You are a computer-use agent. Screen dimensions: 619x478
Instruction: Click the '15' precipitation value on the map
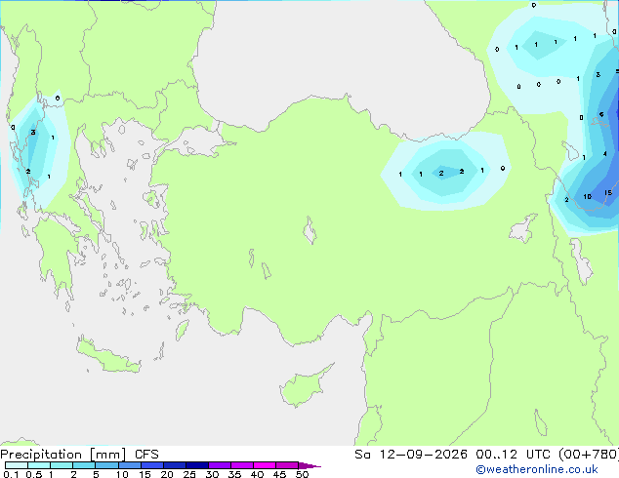click(608, 192)
